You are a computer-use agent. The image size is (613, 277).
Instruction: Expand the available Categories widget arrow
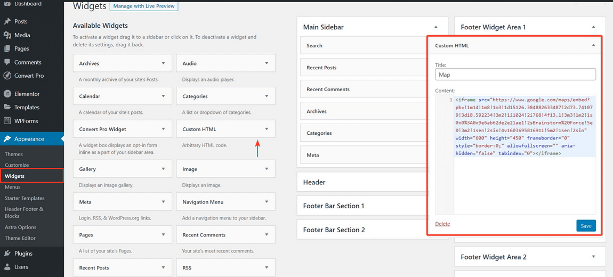click(x=267, y=96)
